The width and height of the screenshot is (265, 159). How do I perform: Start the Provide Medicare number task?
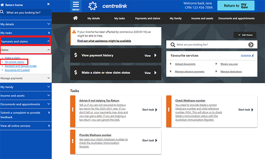pyautogui.click(x=150, y=140)
